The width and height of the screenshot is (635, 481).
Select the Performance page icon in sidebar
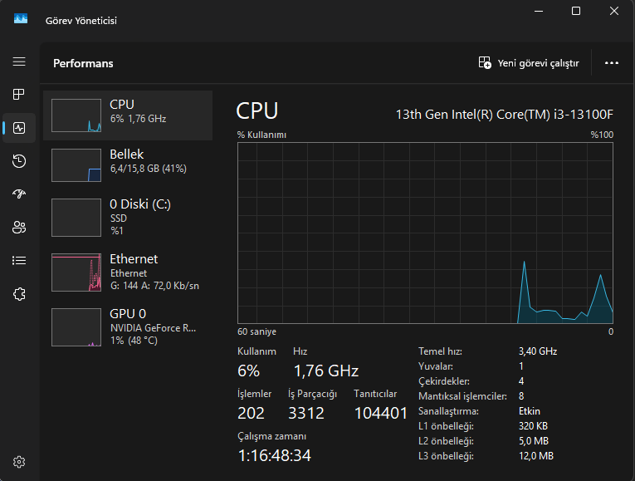[19, 128]
